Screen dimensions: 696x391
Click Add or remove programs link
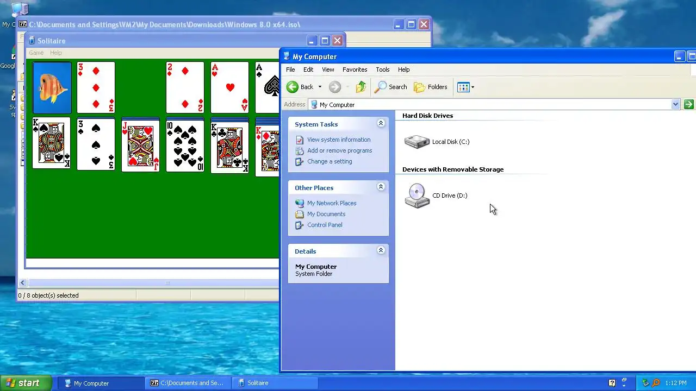click(x=340, y=150)
